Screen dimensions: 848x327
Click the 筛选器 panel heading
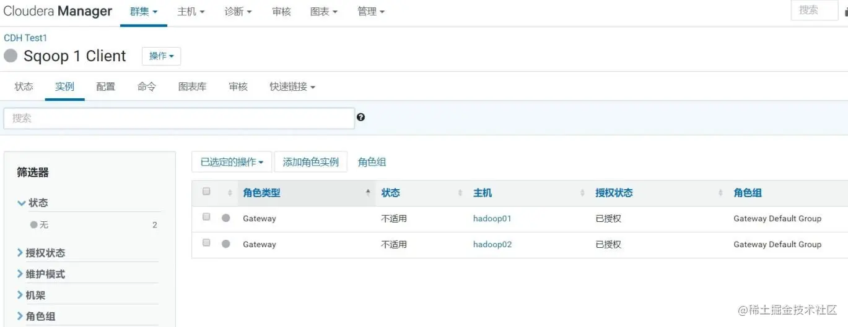[33, 172]
